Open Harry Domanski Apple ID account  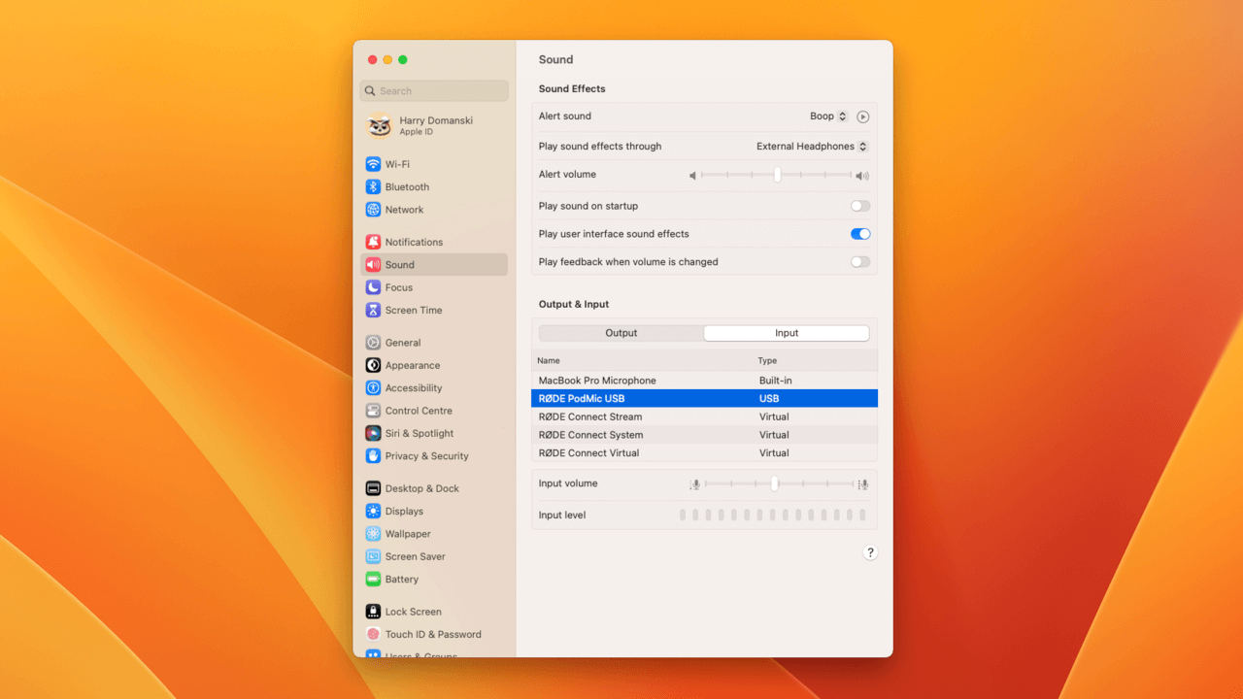pos(434,126)
